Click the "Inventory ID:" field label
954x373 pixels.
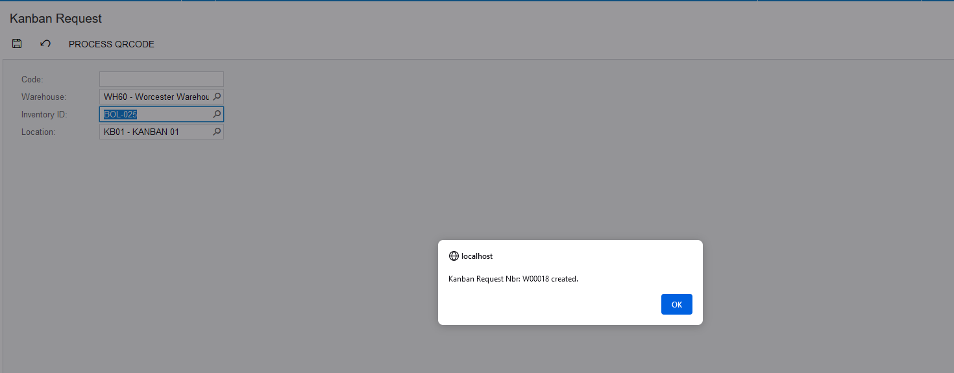(x=44, y=114)
